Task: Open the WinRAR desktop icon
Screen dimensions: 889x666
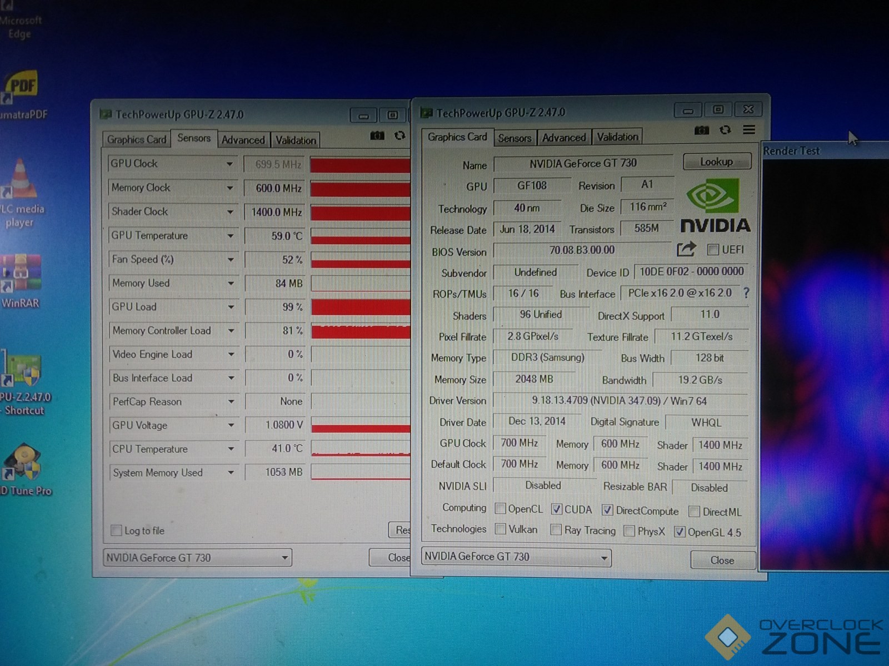Action: [x=20, y=281]
